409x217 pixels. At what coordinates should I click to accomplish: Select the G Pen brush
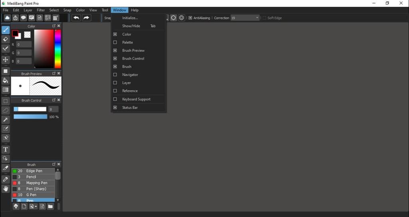(x=33, y=195)
